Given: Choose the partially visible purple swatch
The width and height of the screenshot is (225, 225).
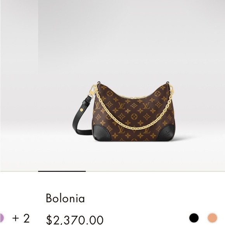Looking at the screenshot, I should [2, 218].
